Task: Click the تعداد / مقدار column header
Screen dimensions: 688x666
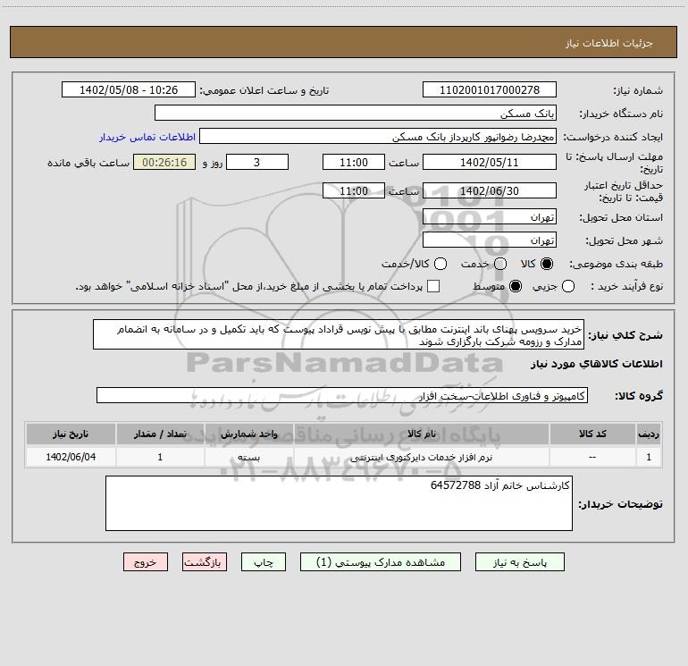Action: click(160, 434)
